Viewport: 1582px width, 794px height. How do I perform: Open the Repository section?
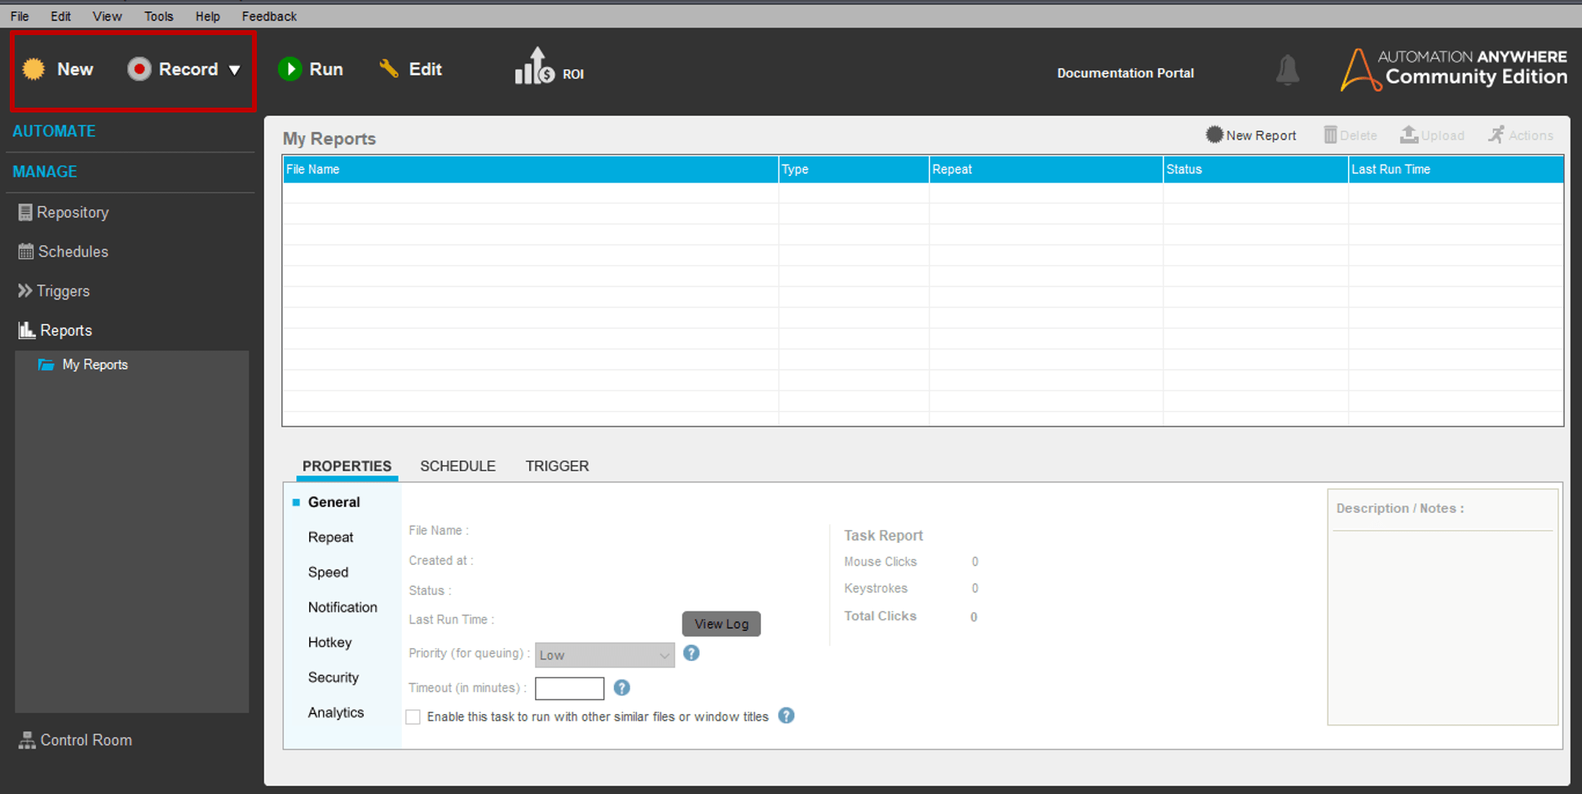(73, 212)
